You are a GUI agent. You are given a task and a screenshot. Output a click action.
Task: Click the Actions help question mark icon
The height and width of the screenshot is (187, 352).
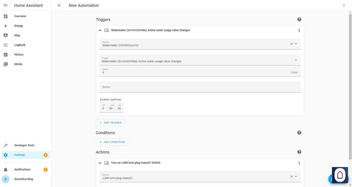[299, 152]
